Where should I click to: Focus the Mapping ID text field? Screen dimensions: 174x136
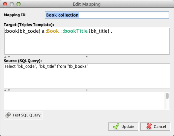click(107, 15)
